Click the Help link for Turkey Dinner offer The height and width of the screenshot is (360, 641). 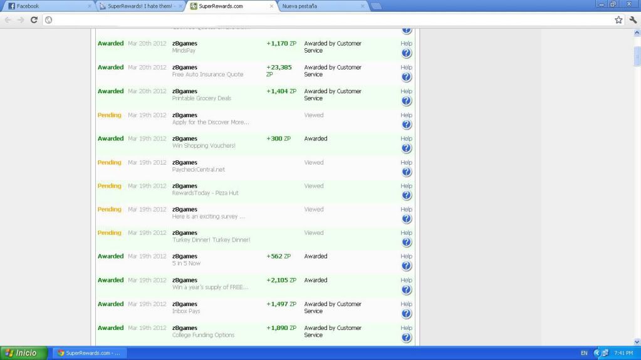point(406,232)
